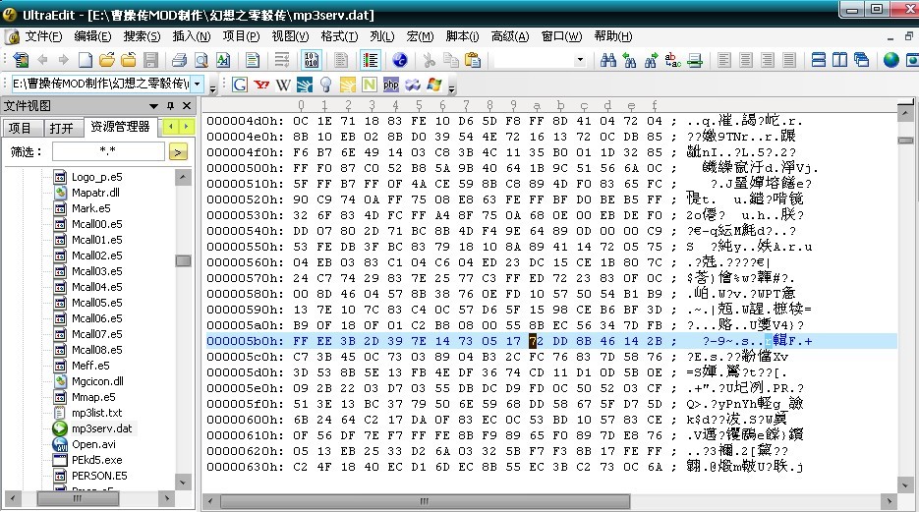The image size is (919, 512).
Task: Click the Paste clipboard icon
Action: (x=473, y=60)
